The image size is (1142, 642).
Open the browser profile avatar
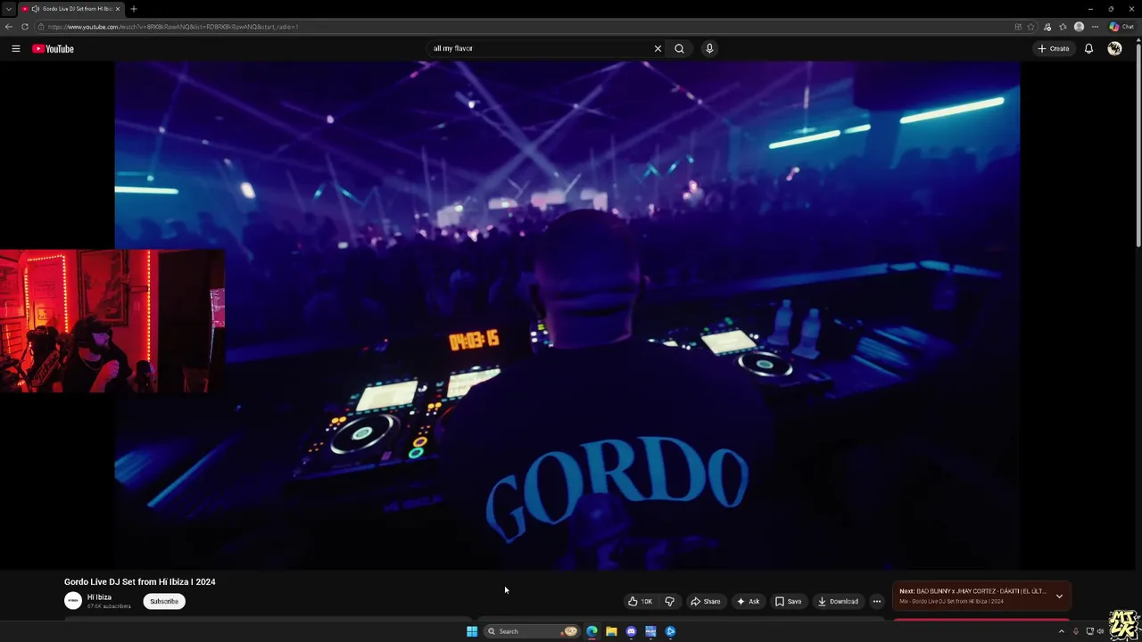click(x=1080, y=27)
